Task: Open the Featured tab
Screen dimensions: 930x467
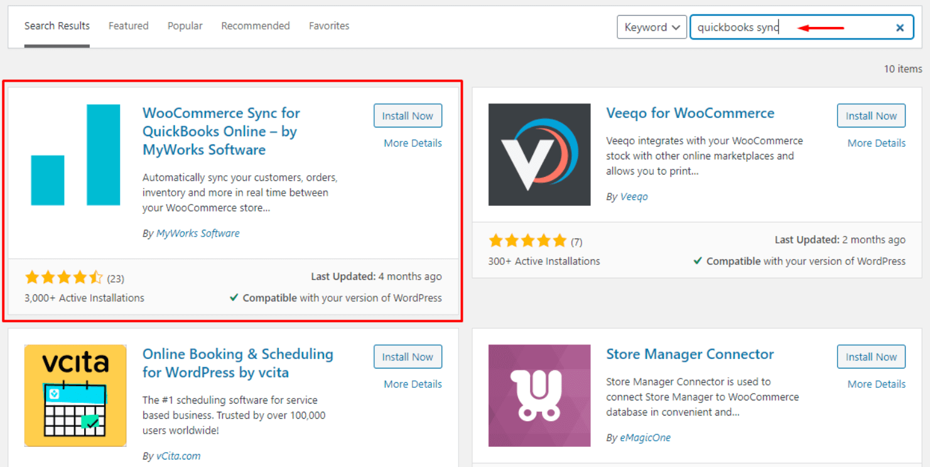Action: 129,26
